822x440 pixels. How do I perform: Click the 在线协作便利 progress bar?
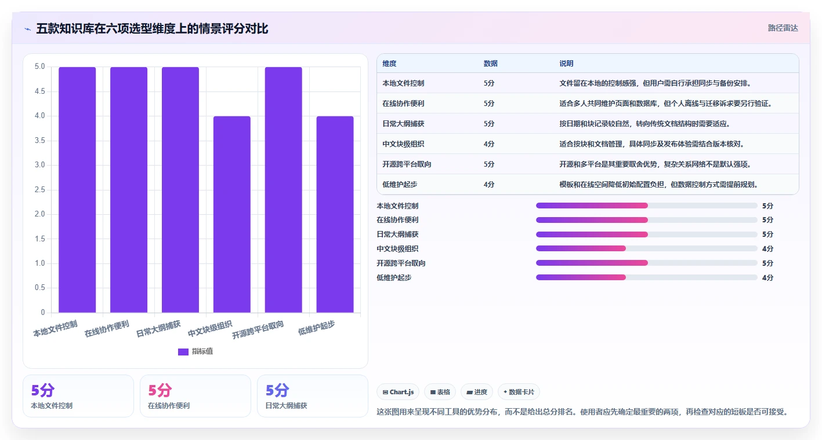pos(647,220)
